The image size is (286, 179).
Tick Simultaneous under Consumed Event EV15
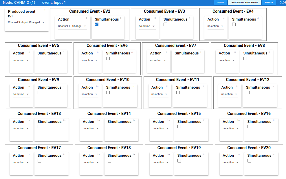click(179, 127)
